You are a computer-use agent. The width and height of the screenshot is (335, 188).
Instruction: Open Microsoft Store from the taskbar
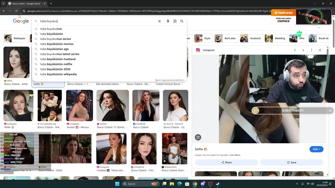[x=187, y=184]
